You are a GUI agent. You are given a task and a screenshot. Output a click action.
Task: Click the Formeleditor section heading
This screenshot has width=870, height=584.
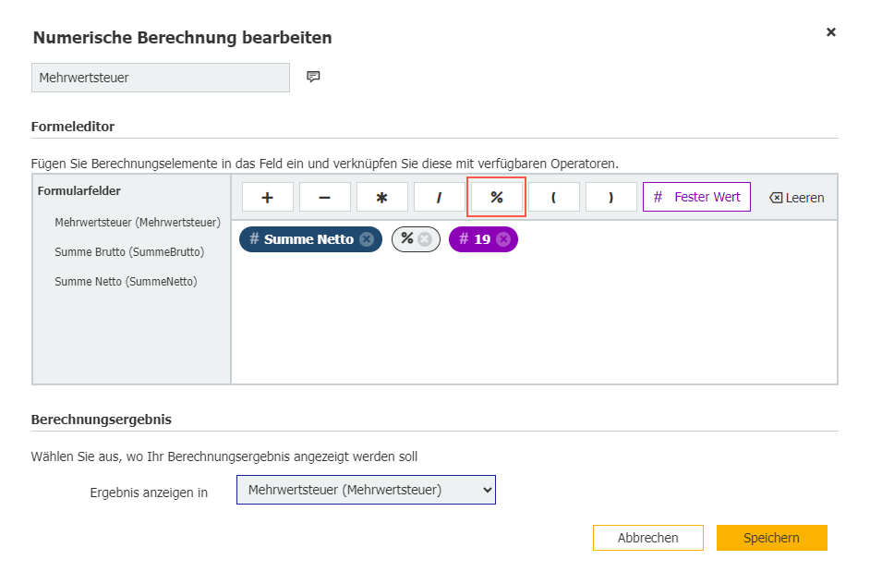point(73,127)
